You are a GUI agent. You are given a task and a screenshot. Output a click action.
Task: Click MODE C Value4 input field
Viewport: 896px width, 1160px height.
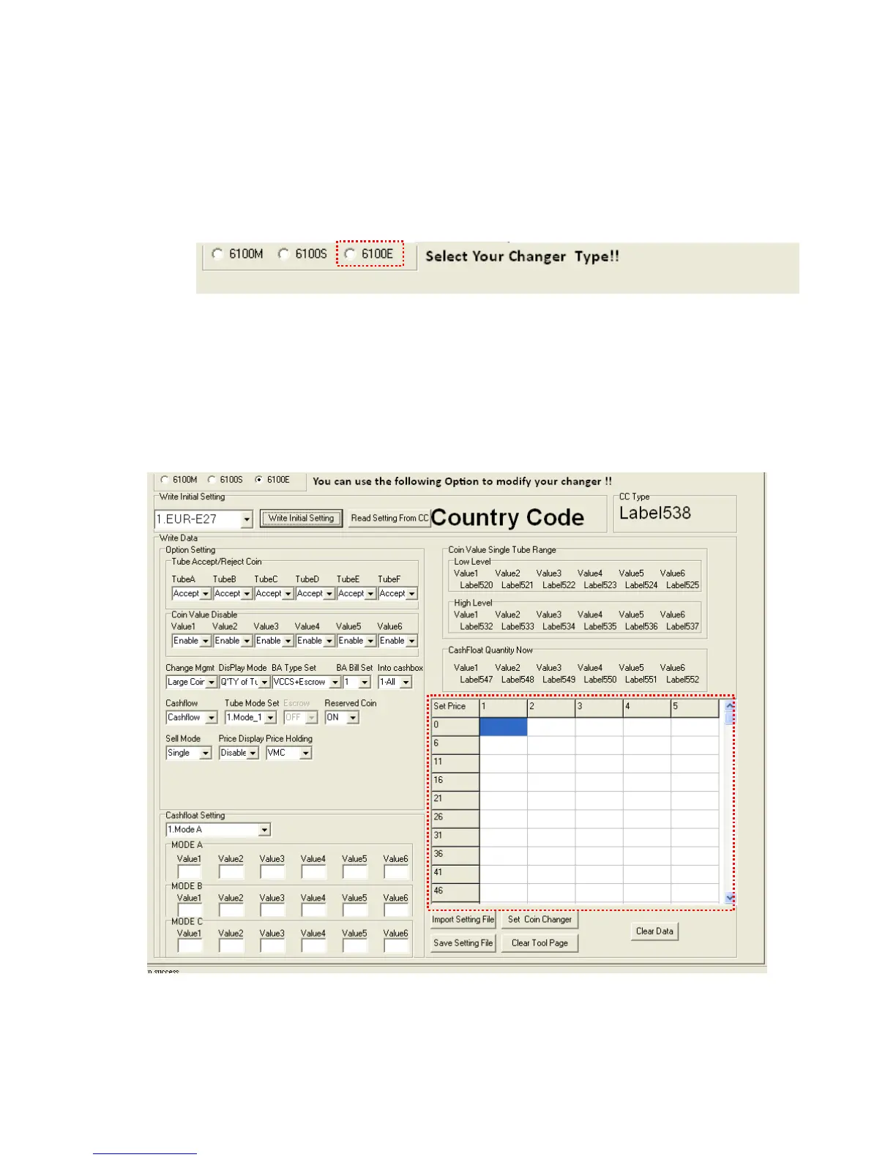click(x=313, y=945)
